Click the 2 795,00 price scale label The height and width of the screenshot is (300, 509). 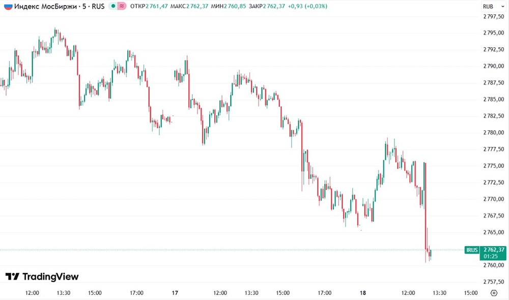(493, 33)
